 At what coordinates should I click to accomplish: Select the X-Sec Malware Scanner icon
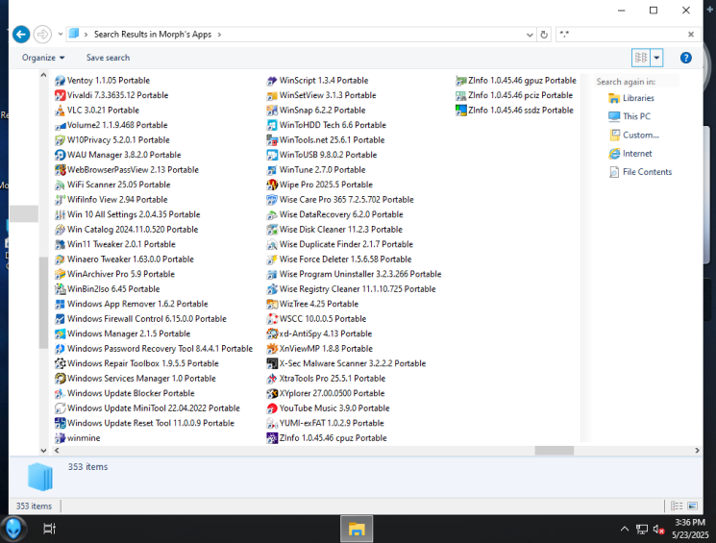(x=272, y=363)
